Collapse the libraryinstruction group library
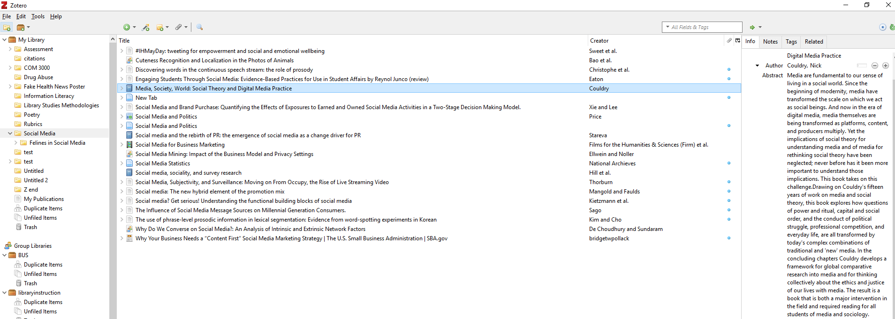 point(4,293)
